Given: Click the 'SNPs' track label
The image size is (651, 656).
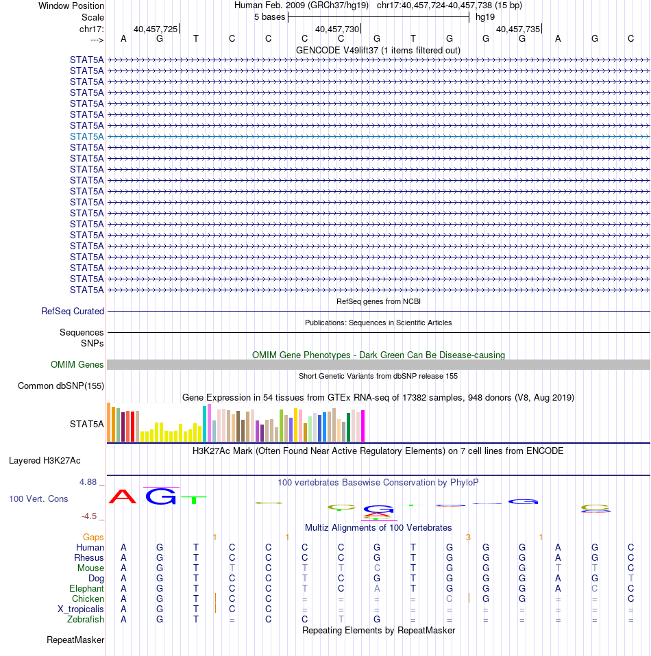Looking at the screenshot, I should 92,343.
